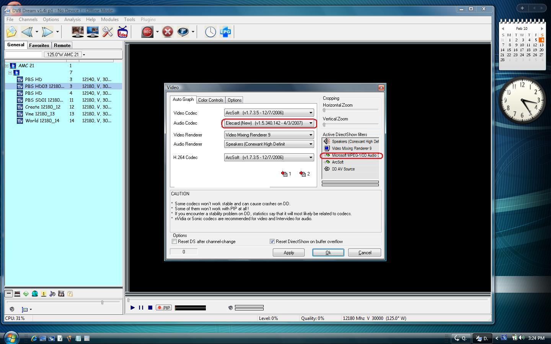The image size is (551, 344).
Task: Click the blue oval R toolbar icon
Action: [183, 32]
